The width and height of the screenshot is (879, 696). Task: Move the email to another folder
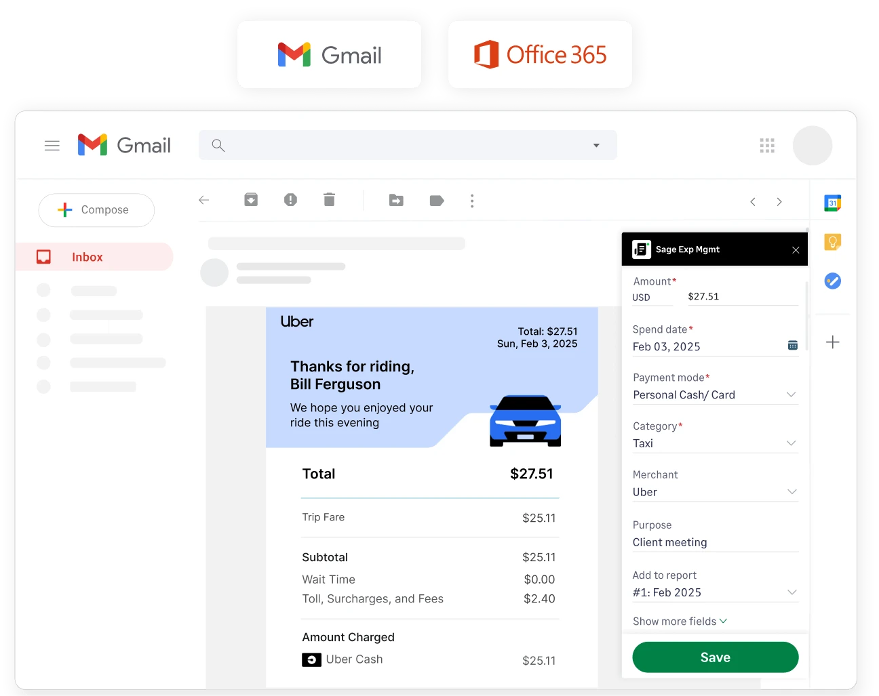(396, 201)
